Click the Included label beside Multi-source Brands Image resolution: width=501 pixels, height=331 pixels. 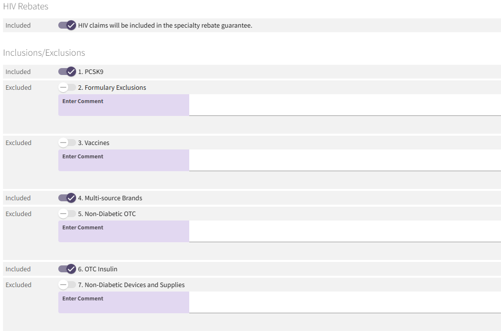pyautogui.click(x=18, y=198)
